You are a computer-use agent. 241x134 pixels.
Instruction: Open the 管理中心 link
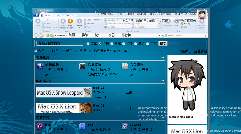coord(180,13)
